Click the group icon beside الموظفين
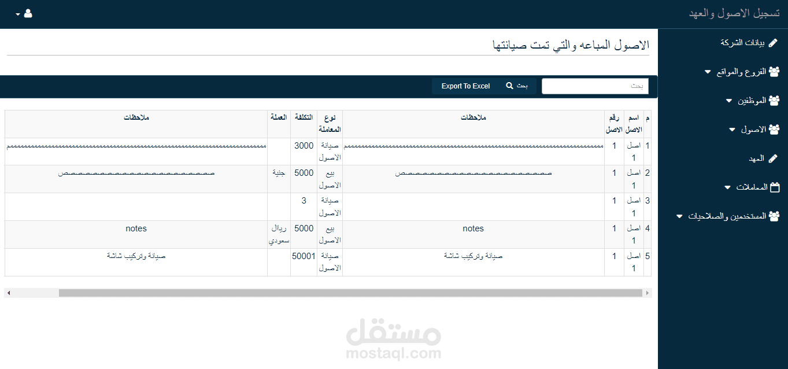The width and height of the screenshot is (788, 369). click(774, 101)
